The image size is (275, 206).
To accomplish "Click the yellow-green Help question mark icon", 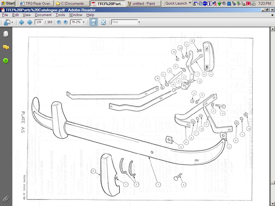I will click(6, 61).
